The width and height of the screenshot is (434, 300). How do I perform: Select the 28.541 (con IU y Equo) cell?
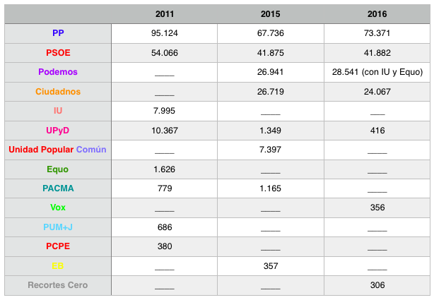(x=377, y=72)
